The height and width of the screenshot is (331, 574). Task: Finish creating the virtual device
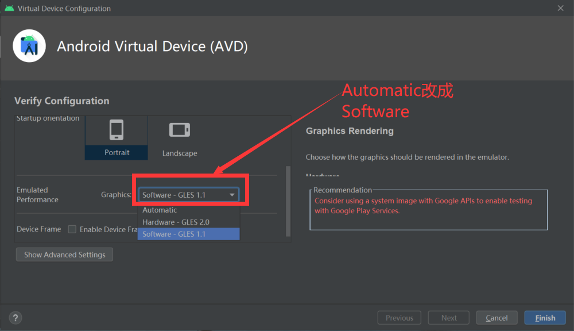[545, 318]
